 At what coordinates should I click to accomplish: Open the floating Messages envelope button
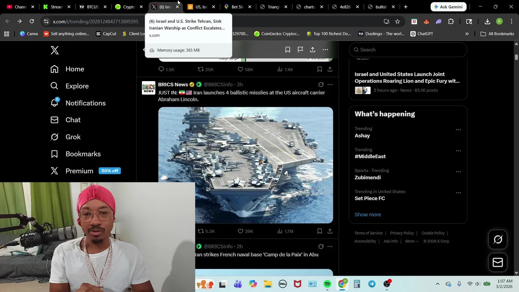(x=498, y=262)
